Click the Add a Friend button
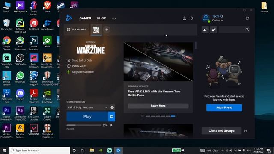Image resolution: width=274 pixels, height=154 pixels. [224, 107]
